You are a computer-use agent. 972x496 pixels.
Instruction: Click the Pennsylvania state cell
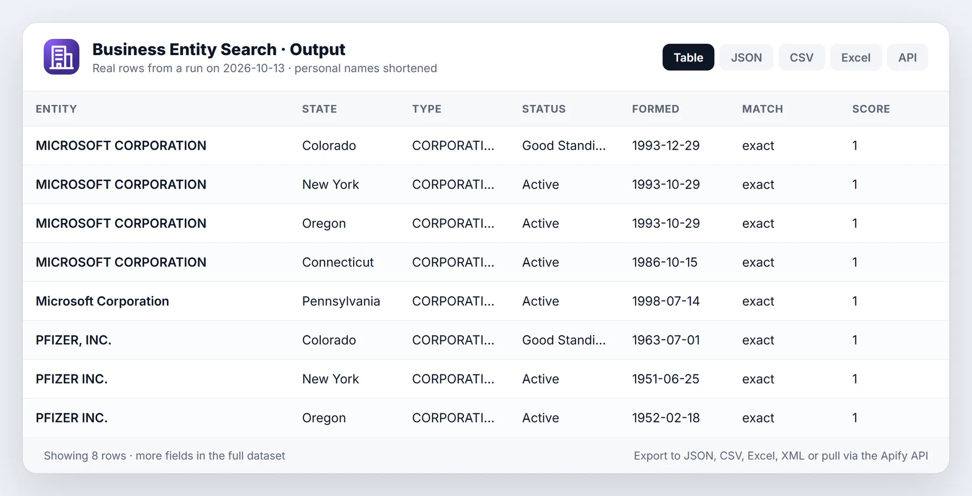[x=341, y=301]
